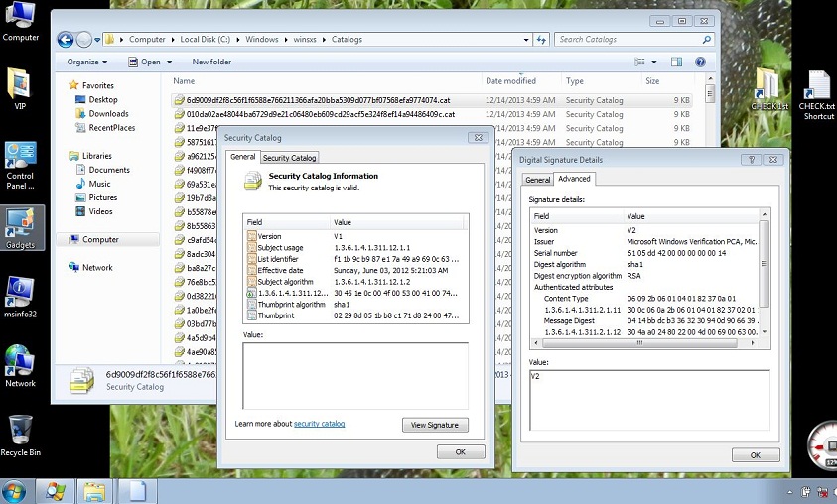Click in the Search Catalogs field

[x=628, y=40]
